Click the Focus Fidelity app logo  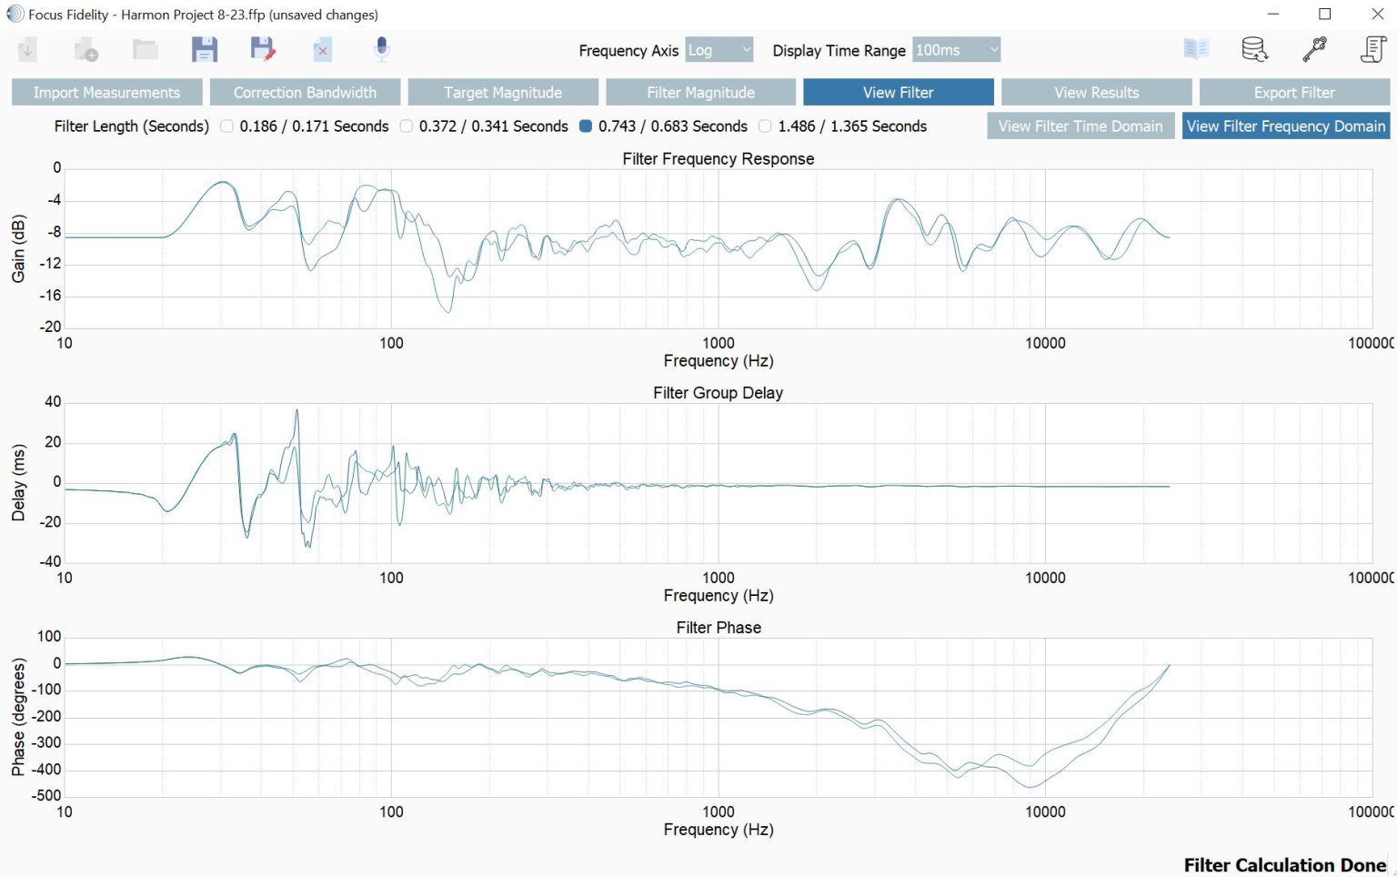pyautogui.click(x=15, y=15)
